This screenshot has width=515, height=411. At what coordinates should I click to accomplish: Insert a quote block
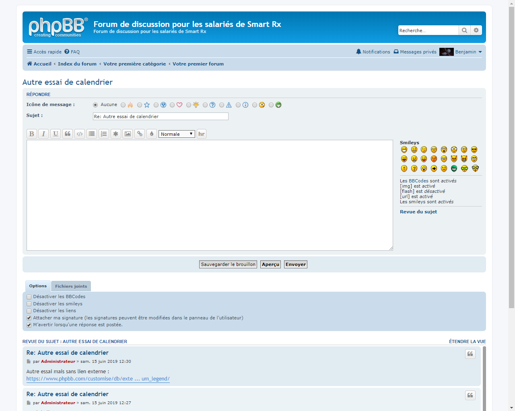68,134
